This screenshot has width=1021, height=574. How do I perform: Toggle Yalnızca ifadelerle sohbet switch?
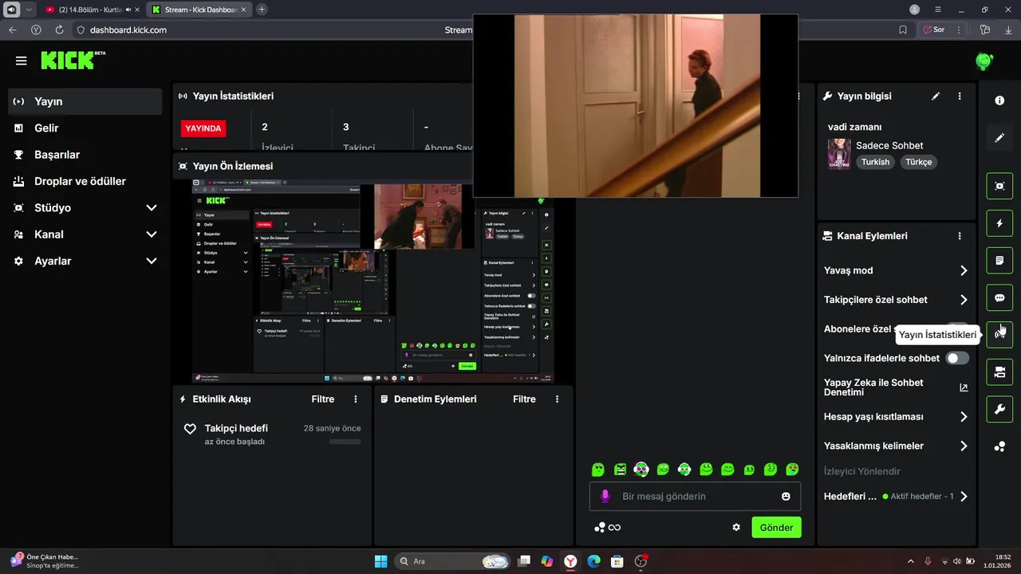coord(957,358)
